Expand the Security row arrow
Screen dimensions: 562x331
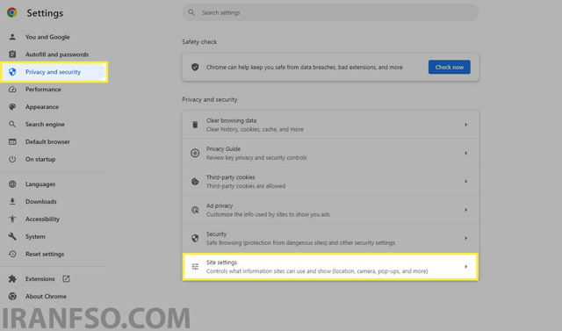point(466,238)
